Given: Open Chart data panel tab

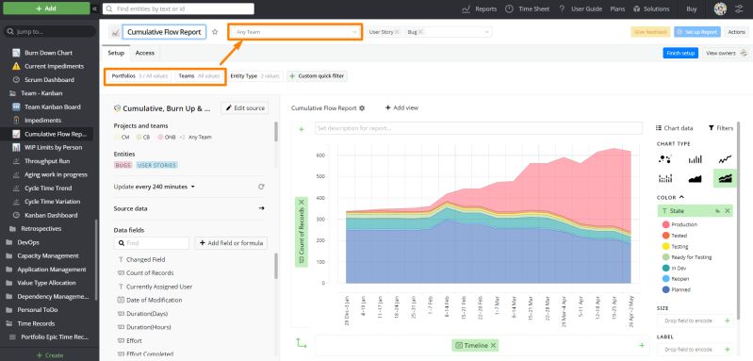Looking at the screenshot, I should [x=674, y=128].
